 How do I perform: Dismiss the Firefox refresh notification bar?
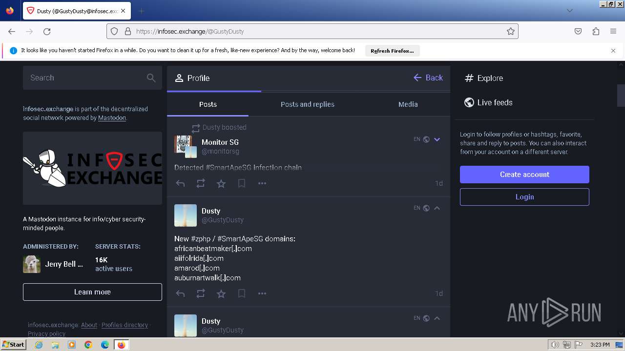point(613,51)
